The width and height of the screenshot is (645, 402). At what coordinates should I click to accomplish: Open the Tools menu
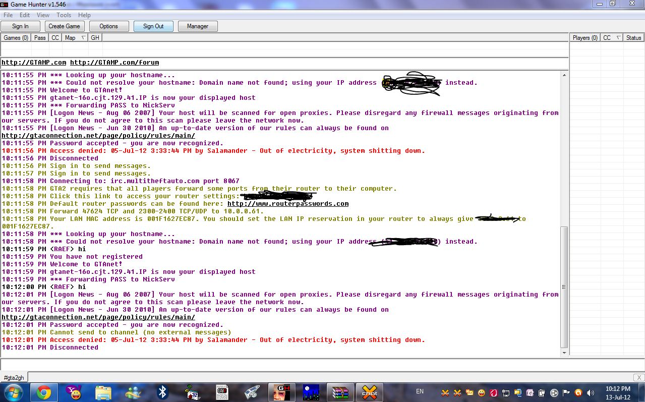pos(64,15)
